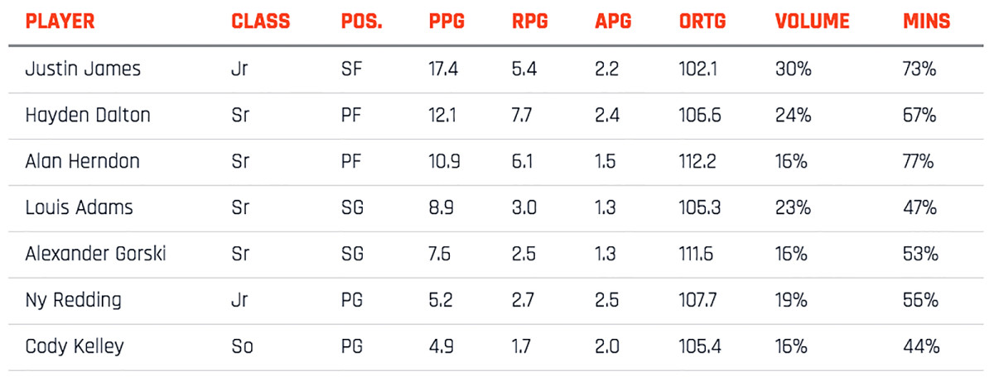This screenshot has width=994, height=386.
Task: Sort by VOLUME column header
Action: tap(813, 21)
